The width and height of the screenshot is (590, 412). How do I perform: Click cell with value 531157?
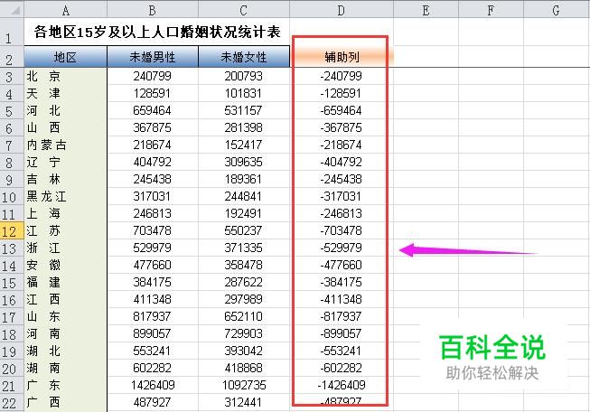pyautogui.click(x=244, y=110)
